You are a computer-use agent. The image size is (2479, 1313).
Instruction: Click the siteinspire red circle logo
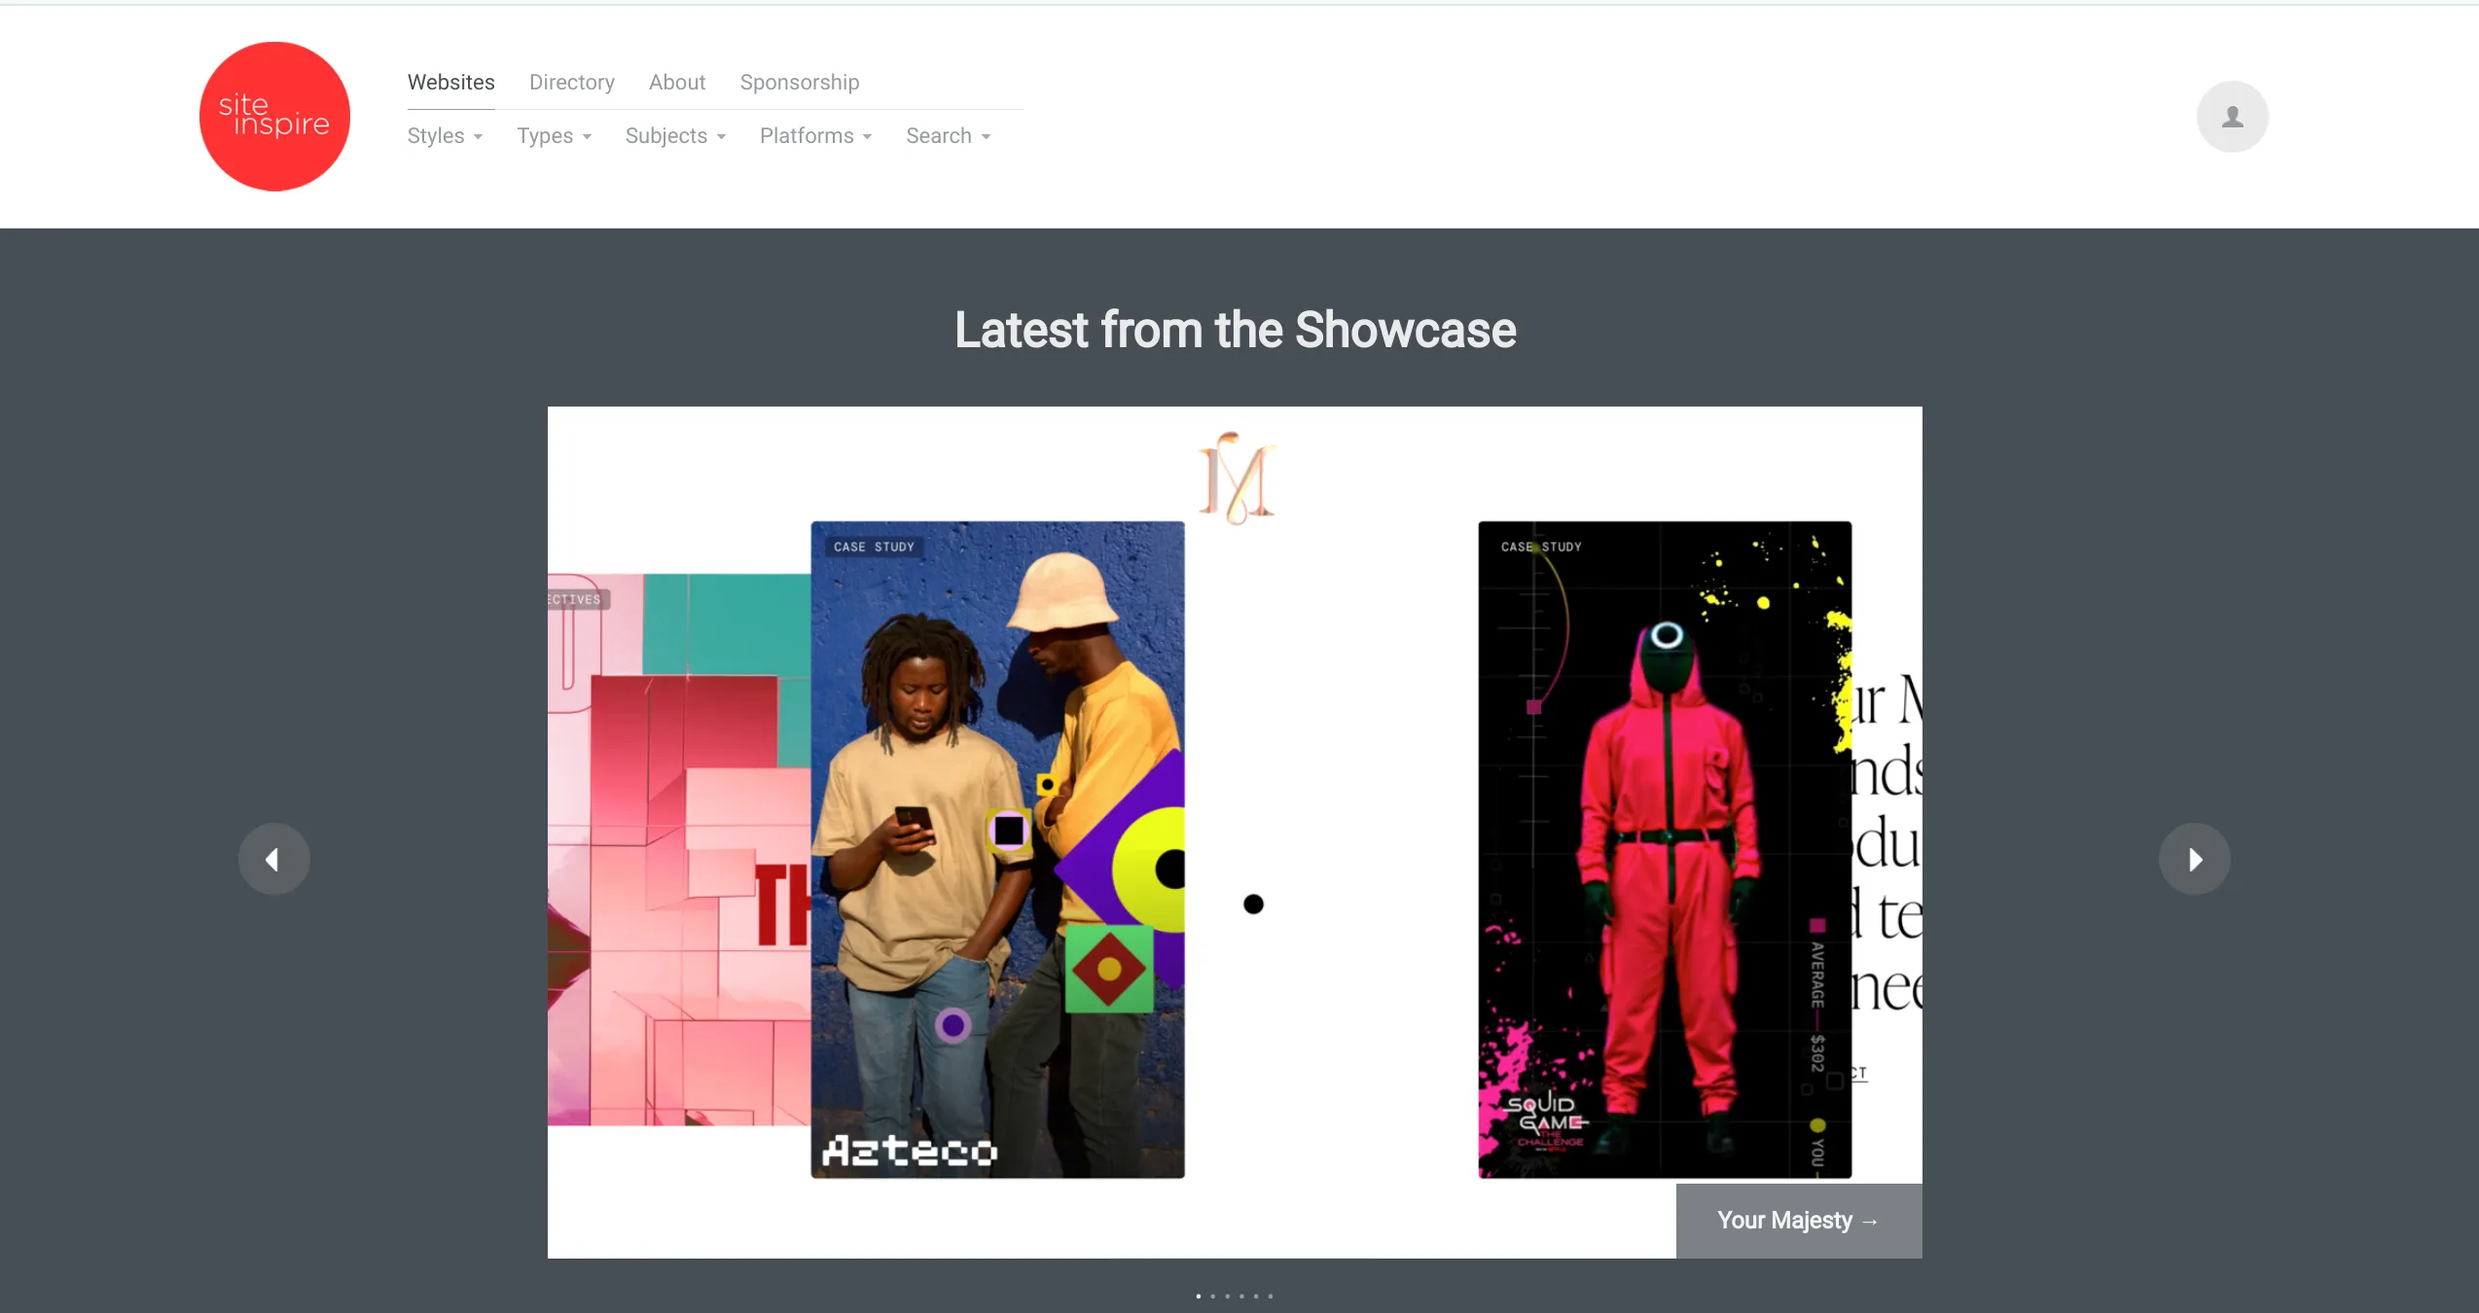pos(274,116)
